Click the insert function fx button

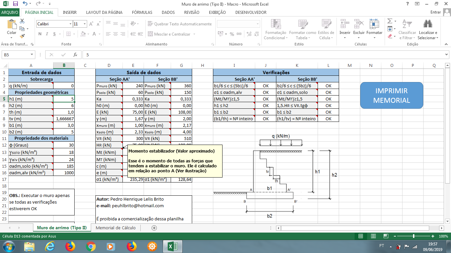(x=75, y=55)
